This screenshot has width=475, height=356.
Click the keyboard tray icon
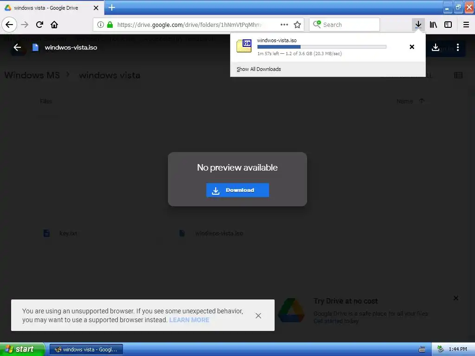(422, 350)
